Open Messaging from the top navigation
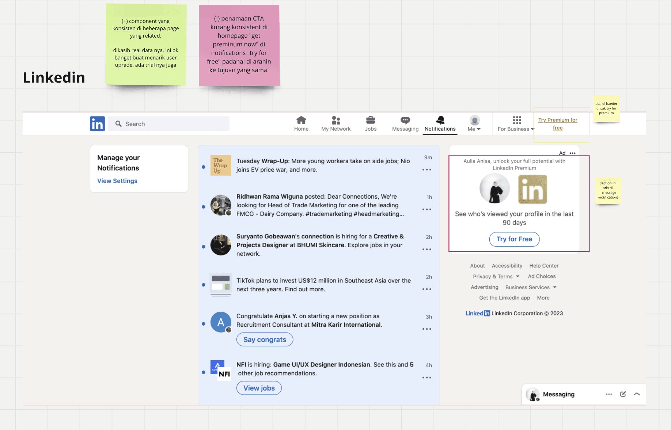Viewport: 671px width, 430px height. point(405,124)
